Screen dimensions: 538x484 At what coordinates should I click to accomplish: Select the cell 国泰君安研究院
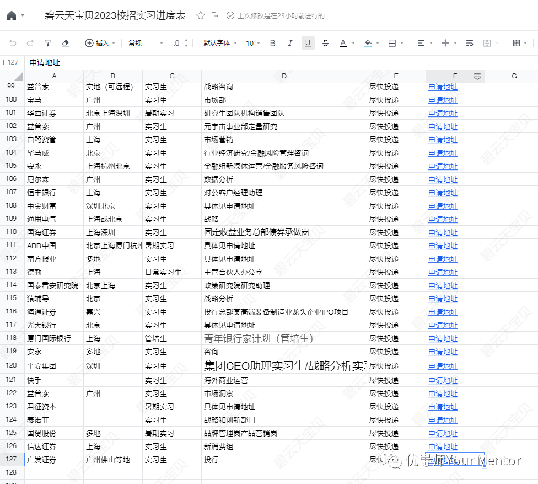[54, 285]
